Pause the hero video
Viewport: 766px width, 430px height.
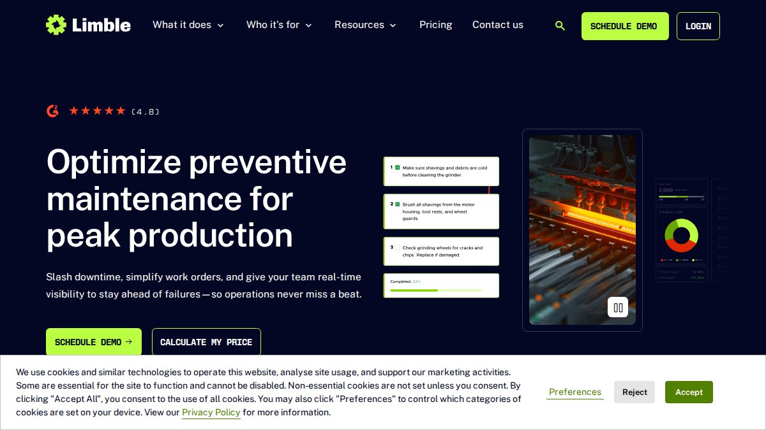point(618,308)
